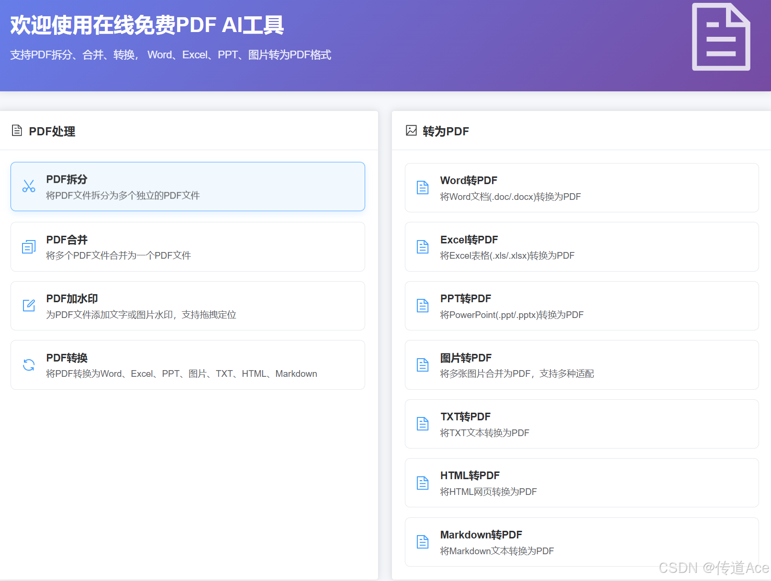Click the text 将PowerPoint(.ppt/.pptx)转换为PDF
This screenshot has width=771, height=581.
click(512, 315)
